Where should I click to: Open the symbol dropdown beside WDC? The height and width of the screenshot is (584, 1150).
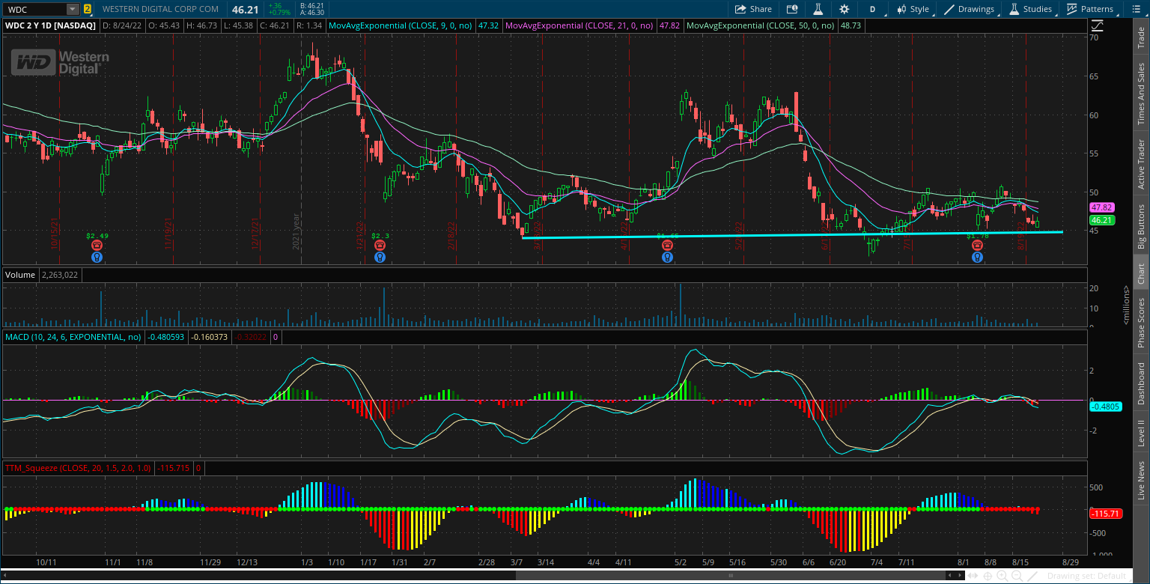point(71,8)
